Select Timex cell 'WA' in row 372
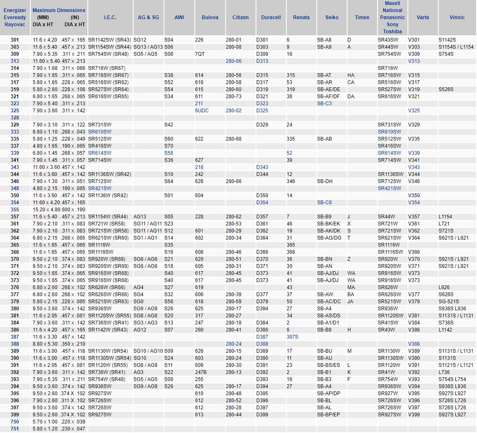477x433 pixels. [351, 273]
